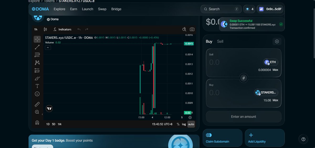Click Max for the STAKERS balance
The image size is (315, 148).
point(275,100)
